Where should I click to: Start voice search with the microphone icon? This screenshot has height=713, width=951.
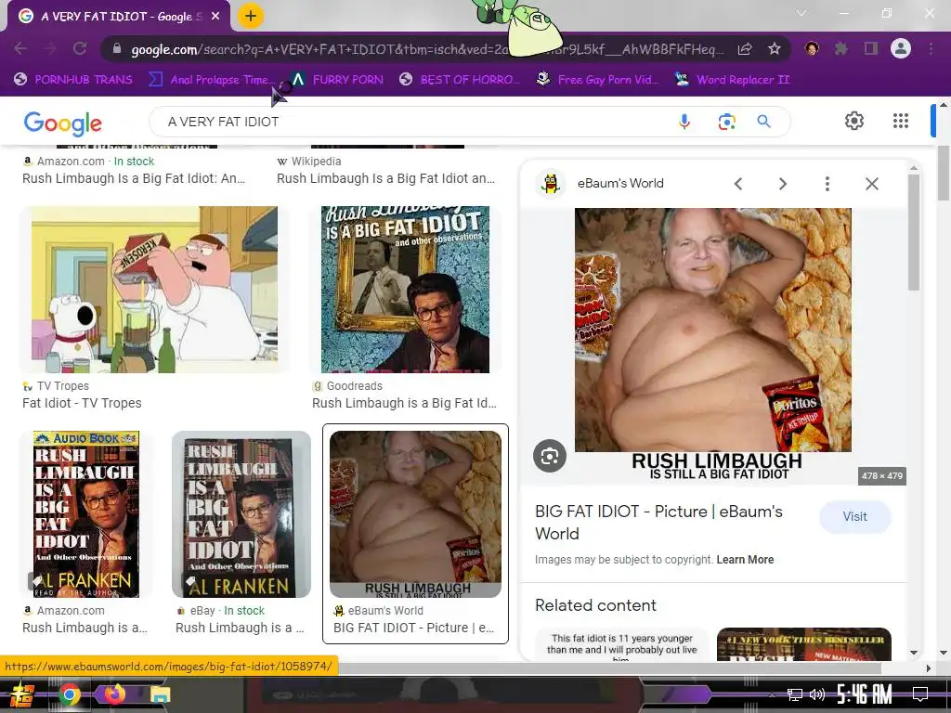[x=684, y=122]
